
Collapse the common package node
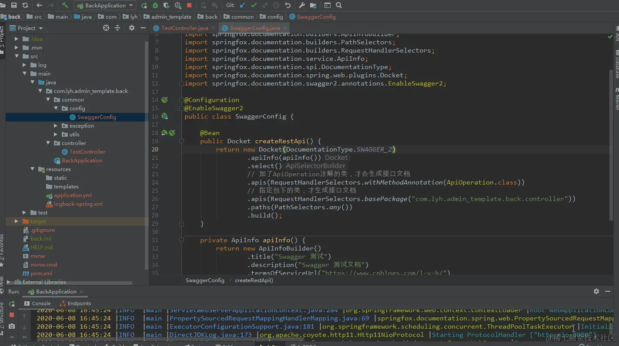(48, 99)
